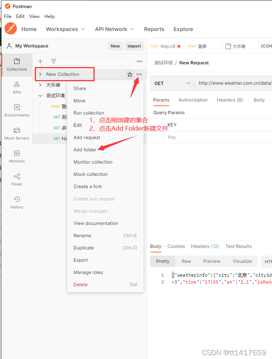Open the GET method dropdown
This screenshot has height=359, width=272.
[x=172, y=84]
